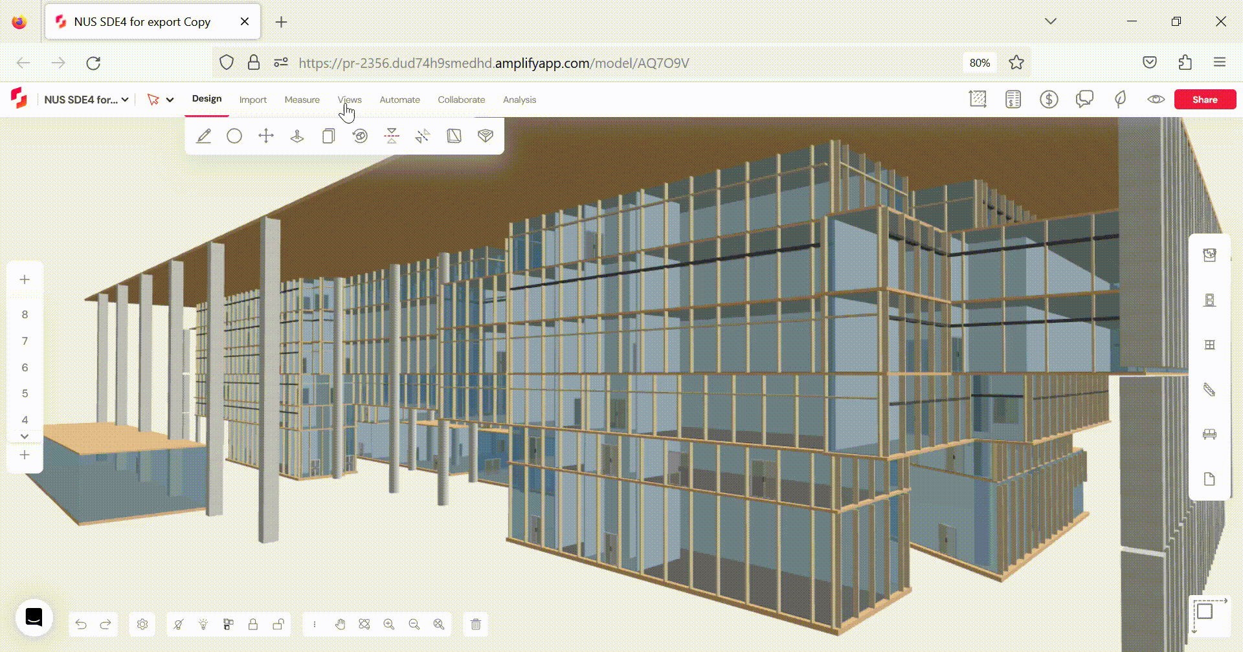Open the doors panel icon
Screen dimensions: 1243x652
pyautogui.click(x=1209, y=300)
